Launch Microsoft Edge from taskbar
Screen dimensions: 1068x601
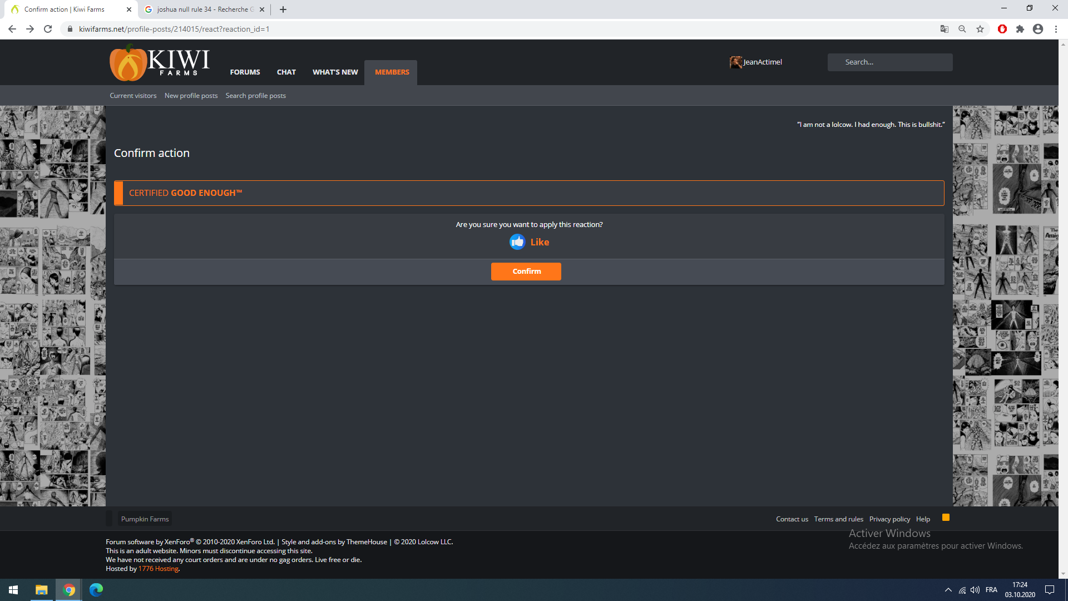(x=96, y=590)
